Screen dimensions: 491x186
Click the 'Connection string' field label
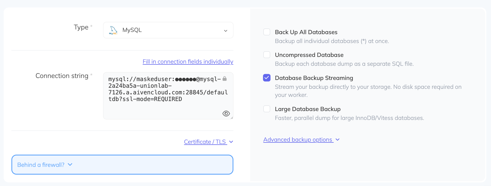tap(62, 76)
